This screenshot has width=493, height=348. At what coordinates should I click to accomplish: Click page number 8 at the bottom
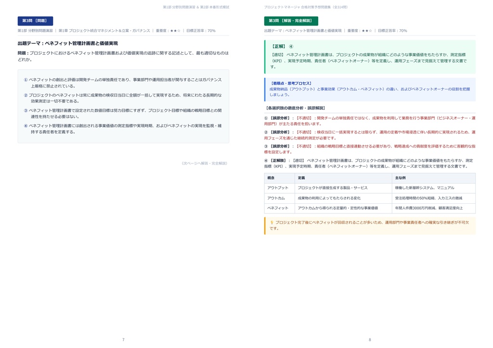click(x=370, y=340)
